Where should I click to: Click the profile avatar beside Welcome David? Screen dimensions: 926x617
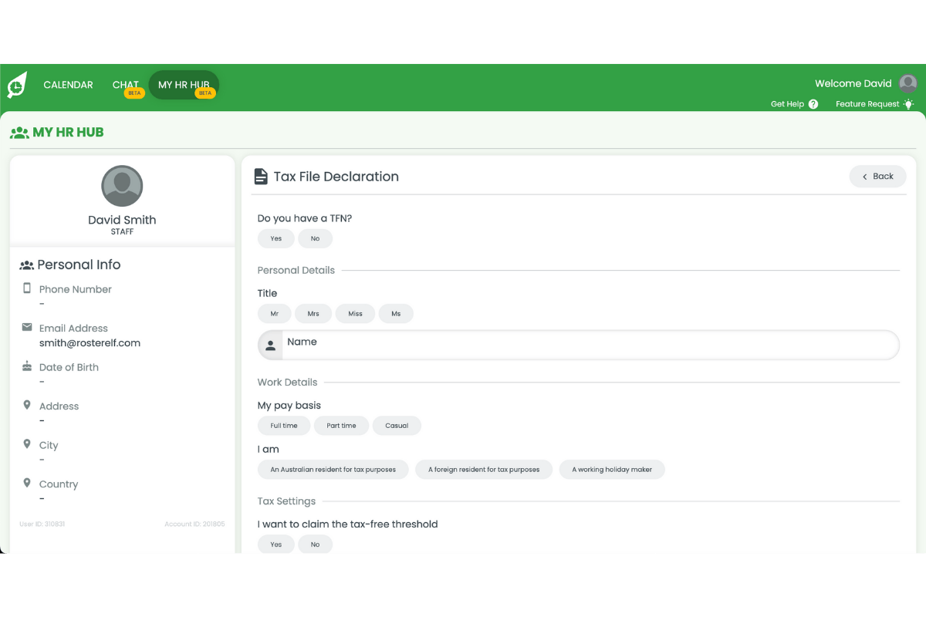pyautogui.click(x=907, y=83)
